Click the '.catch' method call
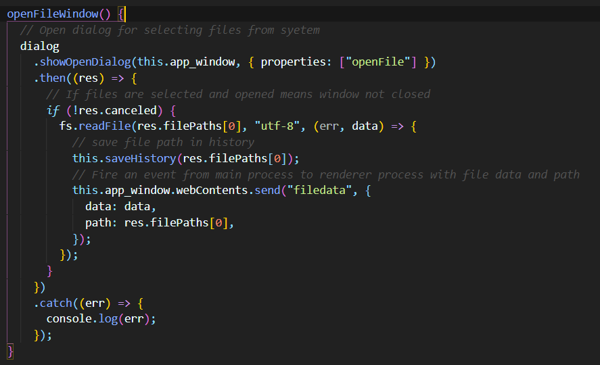The height and width of the screenshot is (365, 600). [x=53, y=303]
